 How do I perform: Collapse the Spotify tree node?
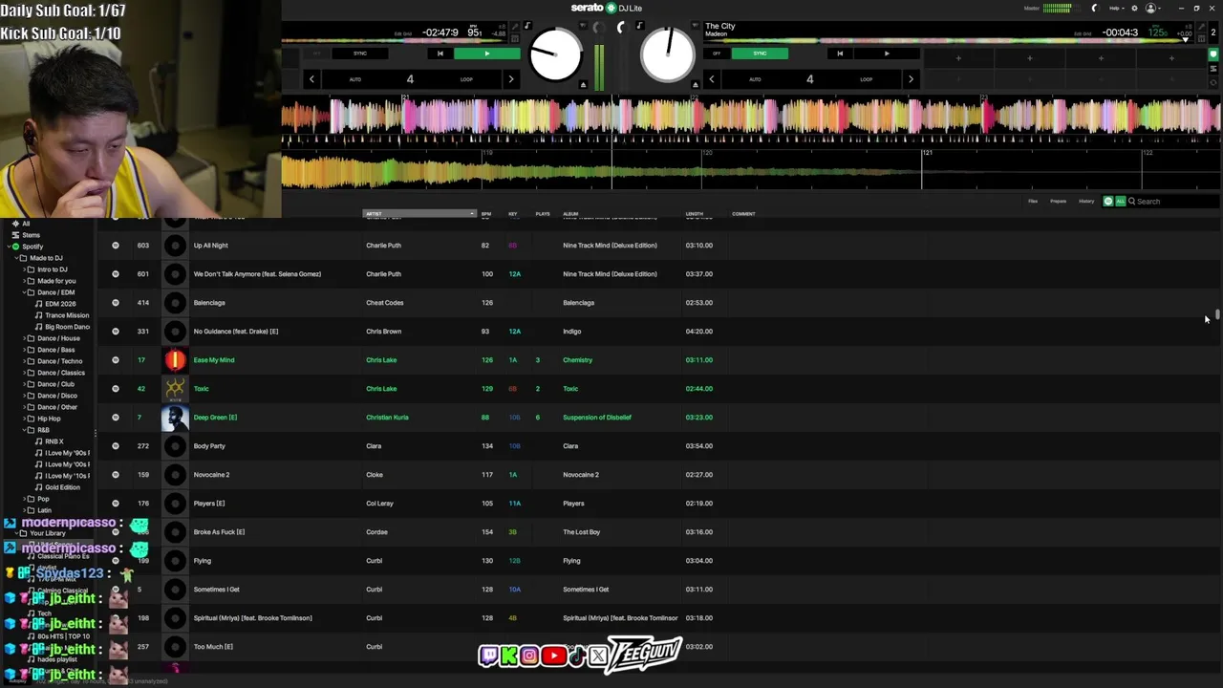(x=8, y=247)
